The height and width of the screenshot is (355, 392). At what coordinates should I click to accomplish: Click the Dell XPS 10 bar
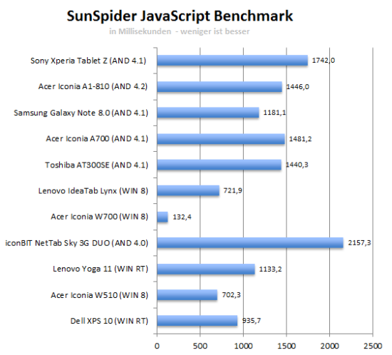[x=197, y=321]
